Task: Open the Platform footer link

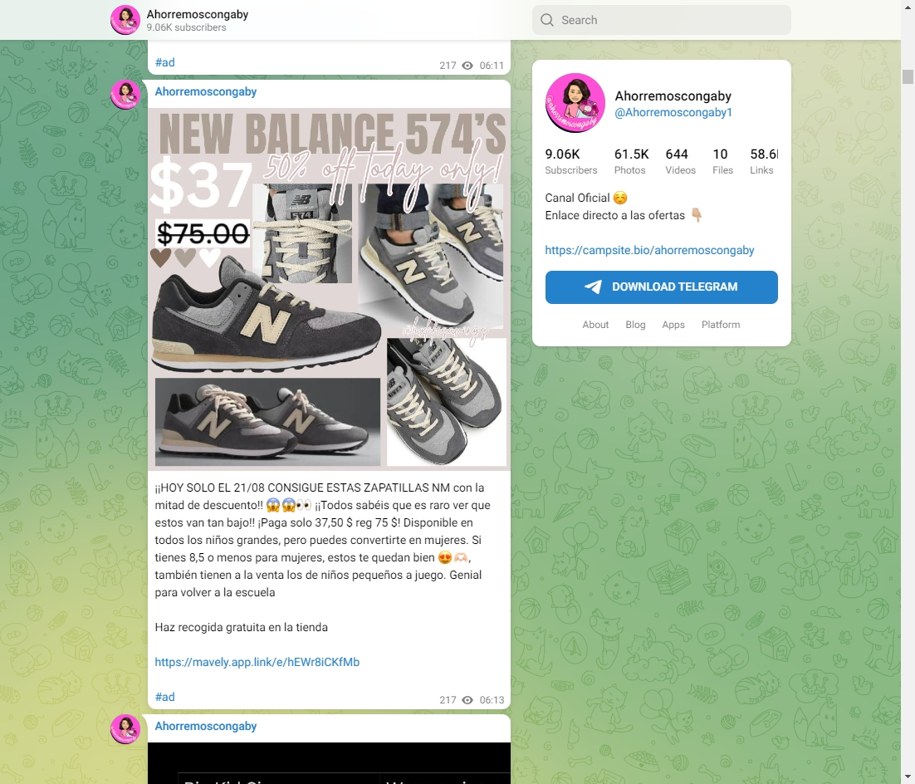Action: pos(721,325)
